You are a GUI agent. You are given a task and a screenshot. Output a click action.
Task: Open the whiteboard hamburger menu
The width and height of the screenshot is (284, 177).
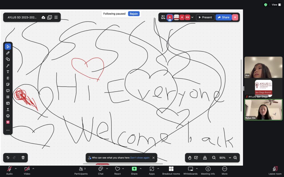(56, 17)
